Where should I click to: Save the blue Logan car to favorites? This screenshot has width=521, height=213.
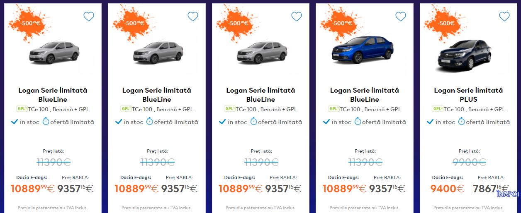click(401, 17)
